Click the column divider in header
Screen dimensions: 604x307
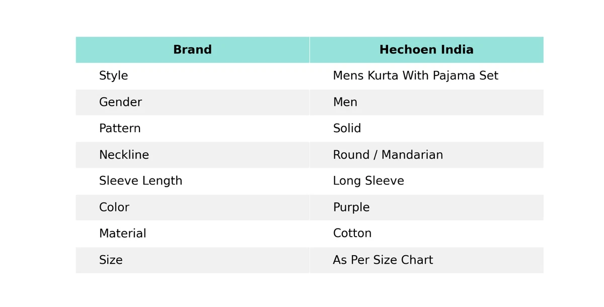tap(310, 50)
